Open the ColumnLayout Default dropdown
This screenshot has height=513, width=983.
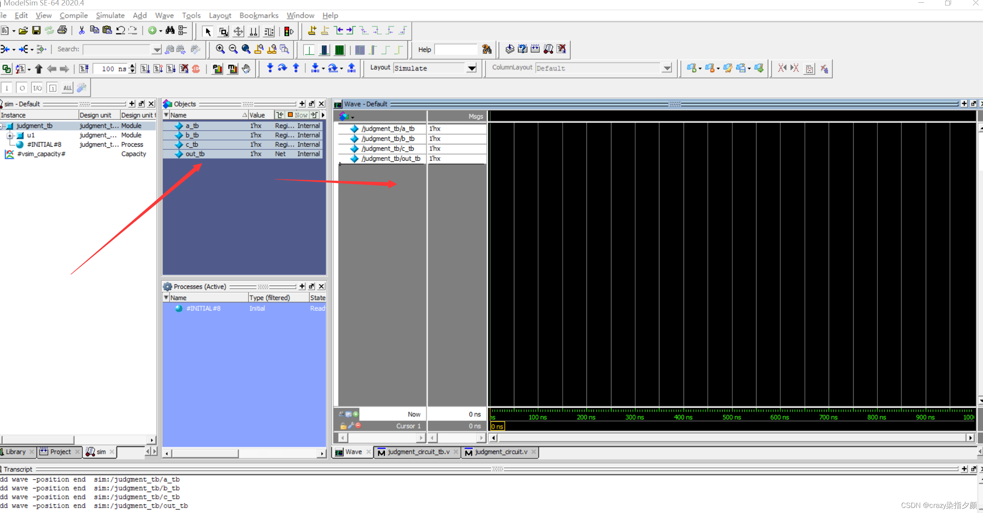point(667,68)
